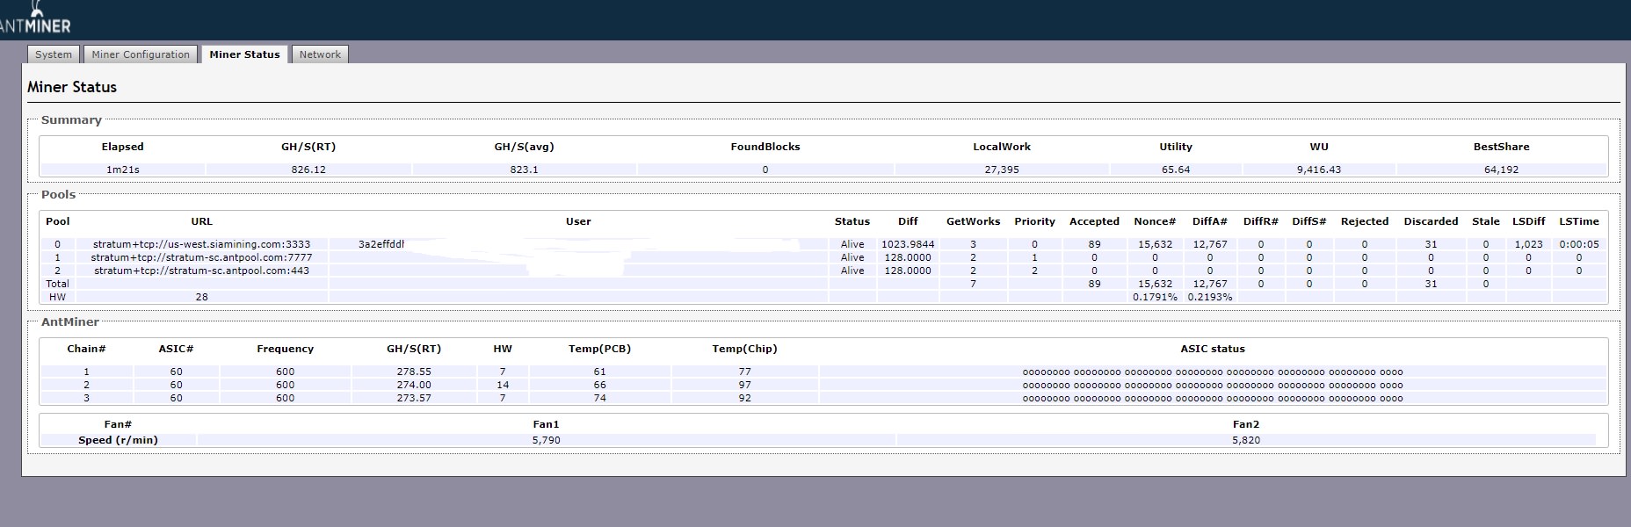
Task: Click PCB temperature value 66
Action: (x=599, y=385)
